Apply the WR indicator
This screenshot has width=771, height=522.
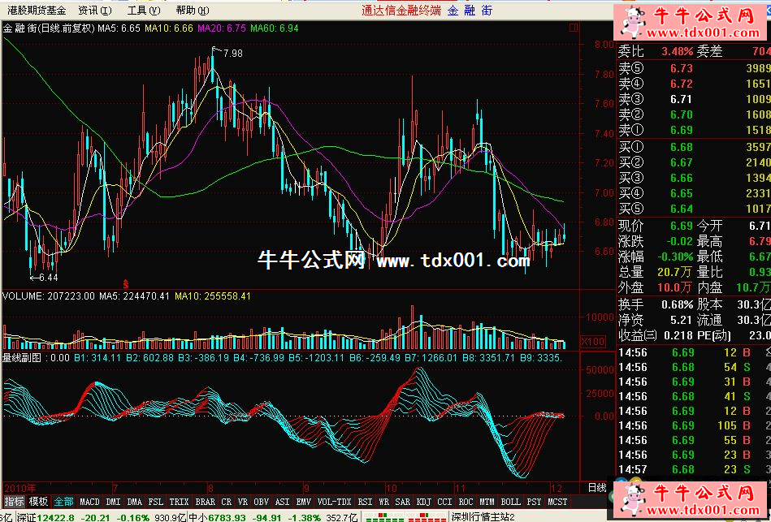click(384, 502)
